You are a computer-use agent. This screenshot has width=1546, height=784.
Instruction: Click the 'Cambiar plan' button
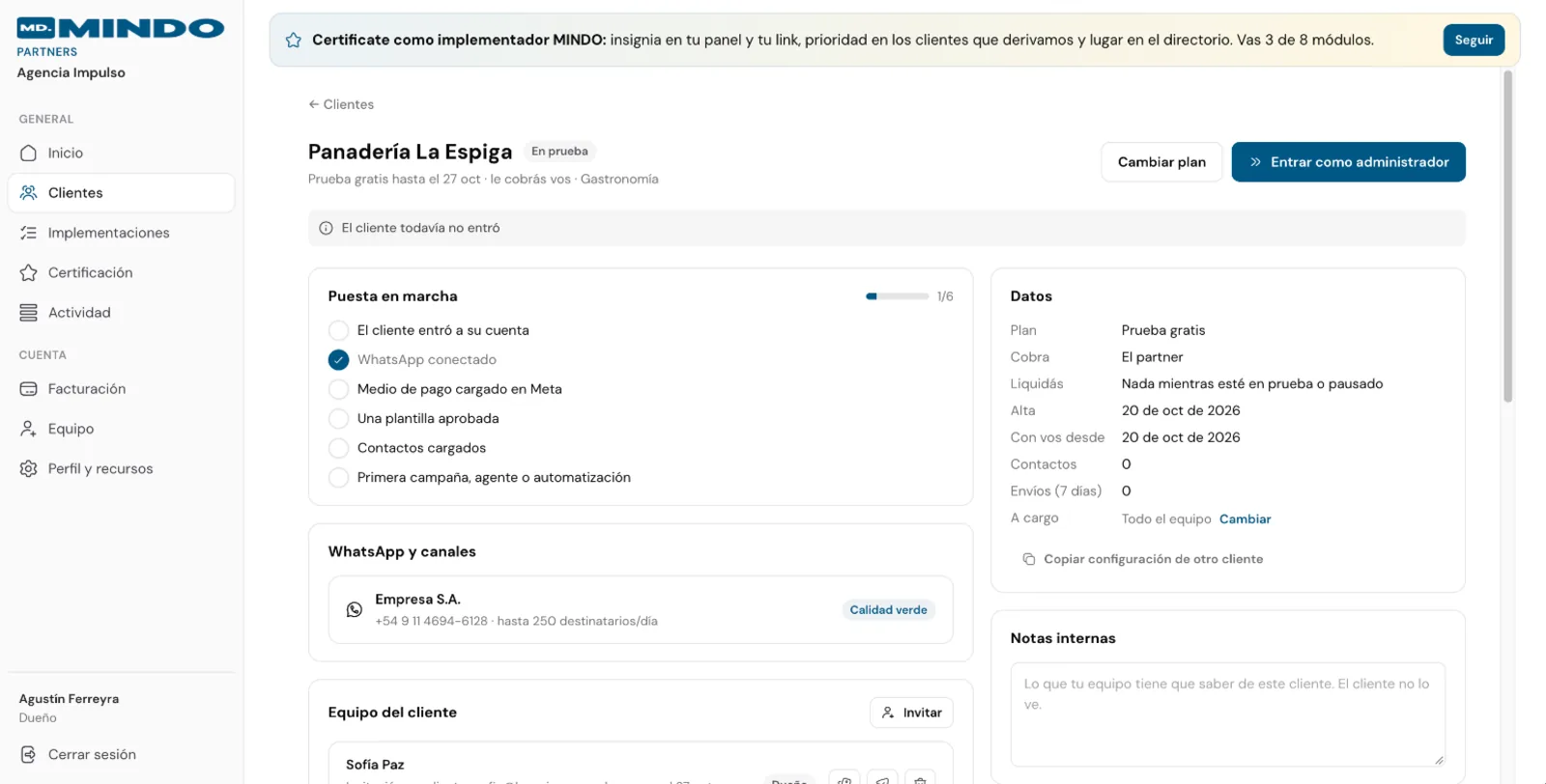point(1161,162)
